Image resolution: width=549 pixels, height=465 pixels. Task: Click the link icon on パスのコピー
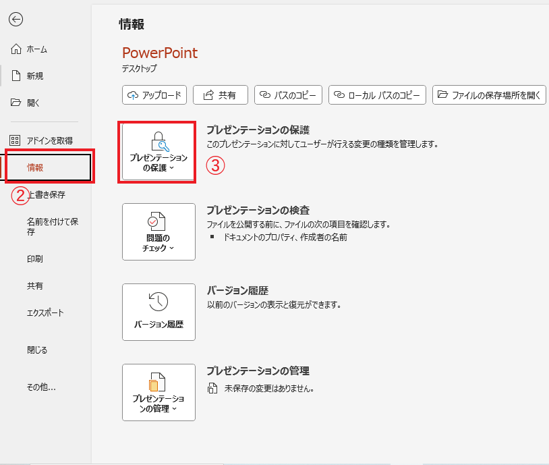[x=265, y=94]
